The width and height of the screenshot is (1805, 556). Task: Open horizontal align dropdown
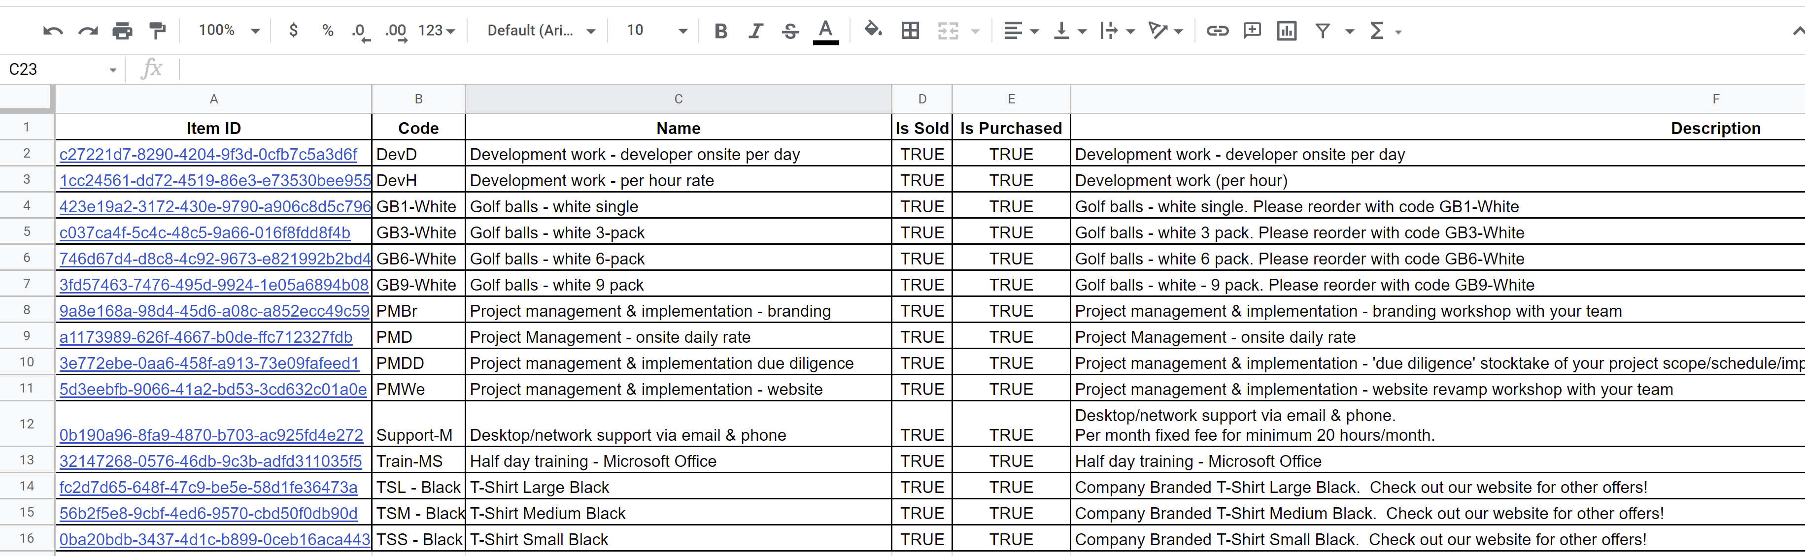click(x=1021, y=31)
